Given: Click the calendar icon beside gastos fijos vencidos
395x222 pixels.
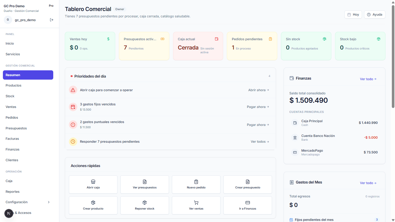Looking at the screenshot, I should 73,107.
